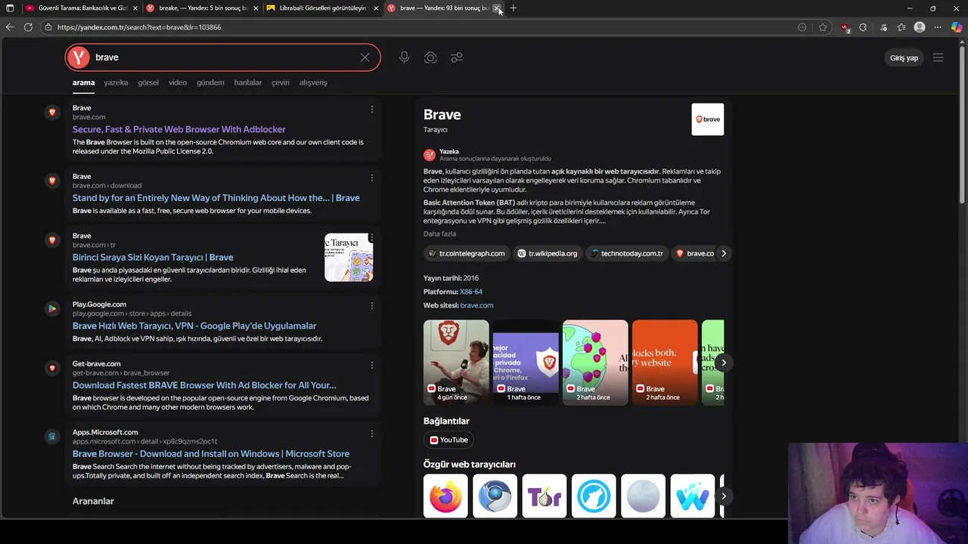The image size is (968, 544).
Task: Open browser profile avatar
Action: tap(920, 27)
